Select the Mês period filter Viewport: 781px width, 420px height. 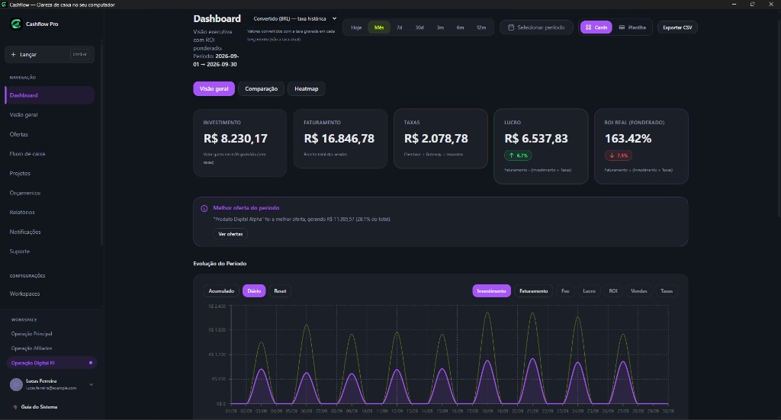(x=379, y=27)
